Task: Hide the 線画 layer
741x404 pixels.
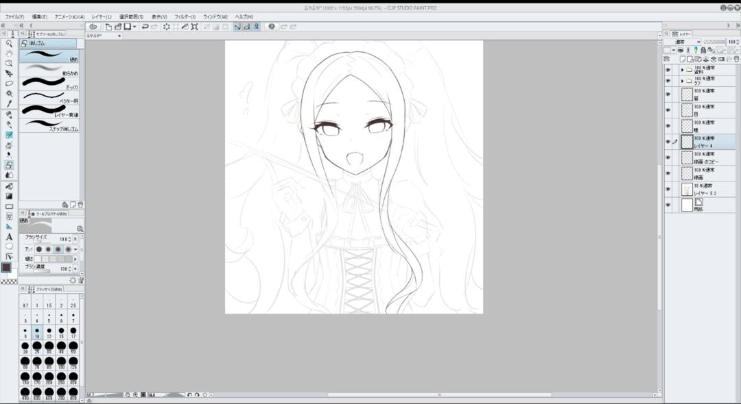Action: tap(668, 173)
